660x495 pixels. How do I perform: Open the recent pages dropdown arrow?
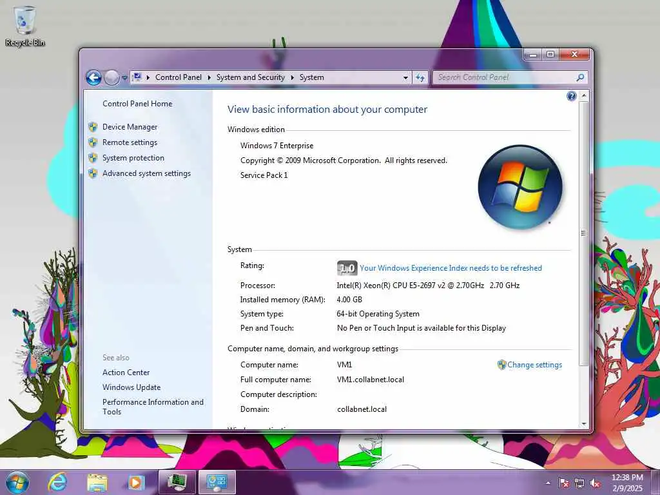[124, 78]
